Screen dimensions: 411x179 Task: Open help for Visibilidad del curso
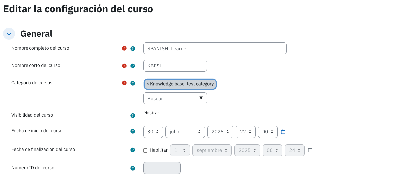pos(133,115)
